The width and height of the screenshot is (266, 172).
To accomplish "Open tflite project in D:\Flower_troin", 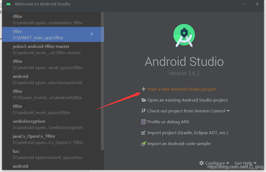I will point(51,94).
